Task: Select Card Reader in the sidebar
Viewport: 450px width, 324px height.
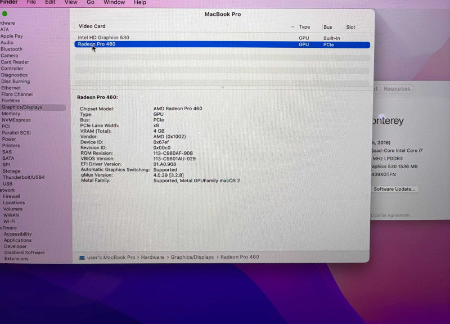Action: [x=15, y=62]
